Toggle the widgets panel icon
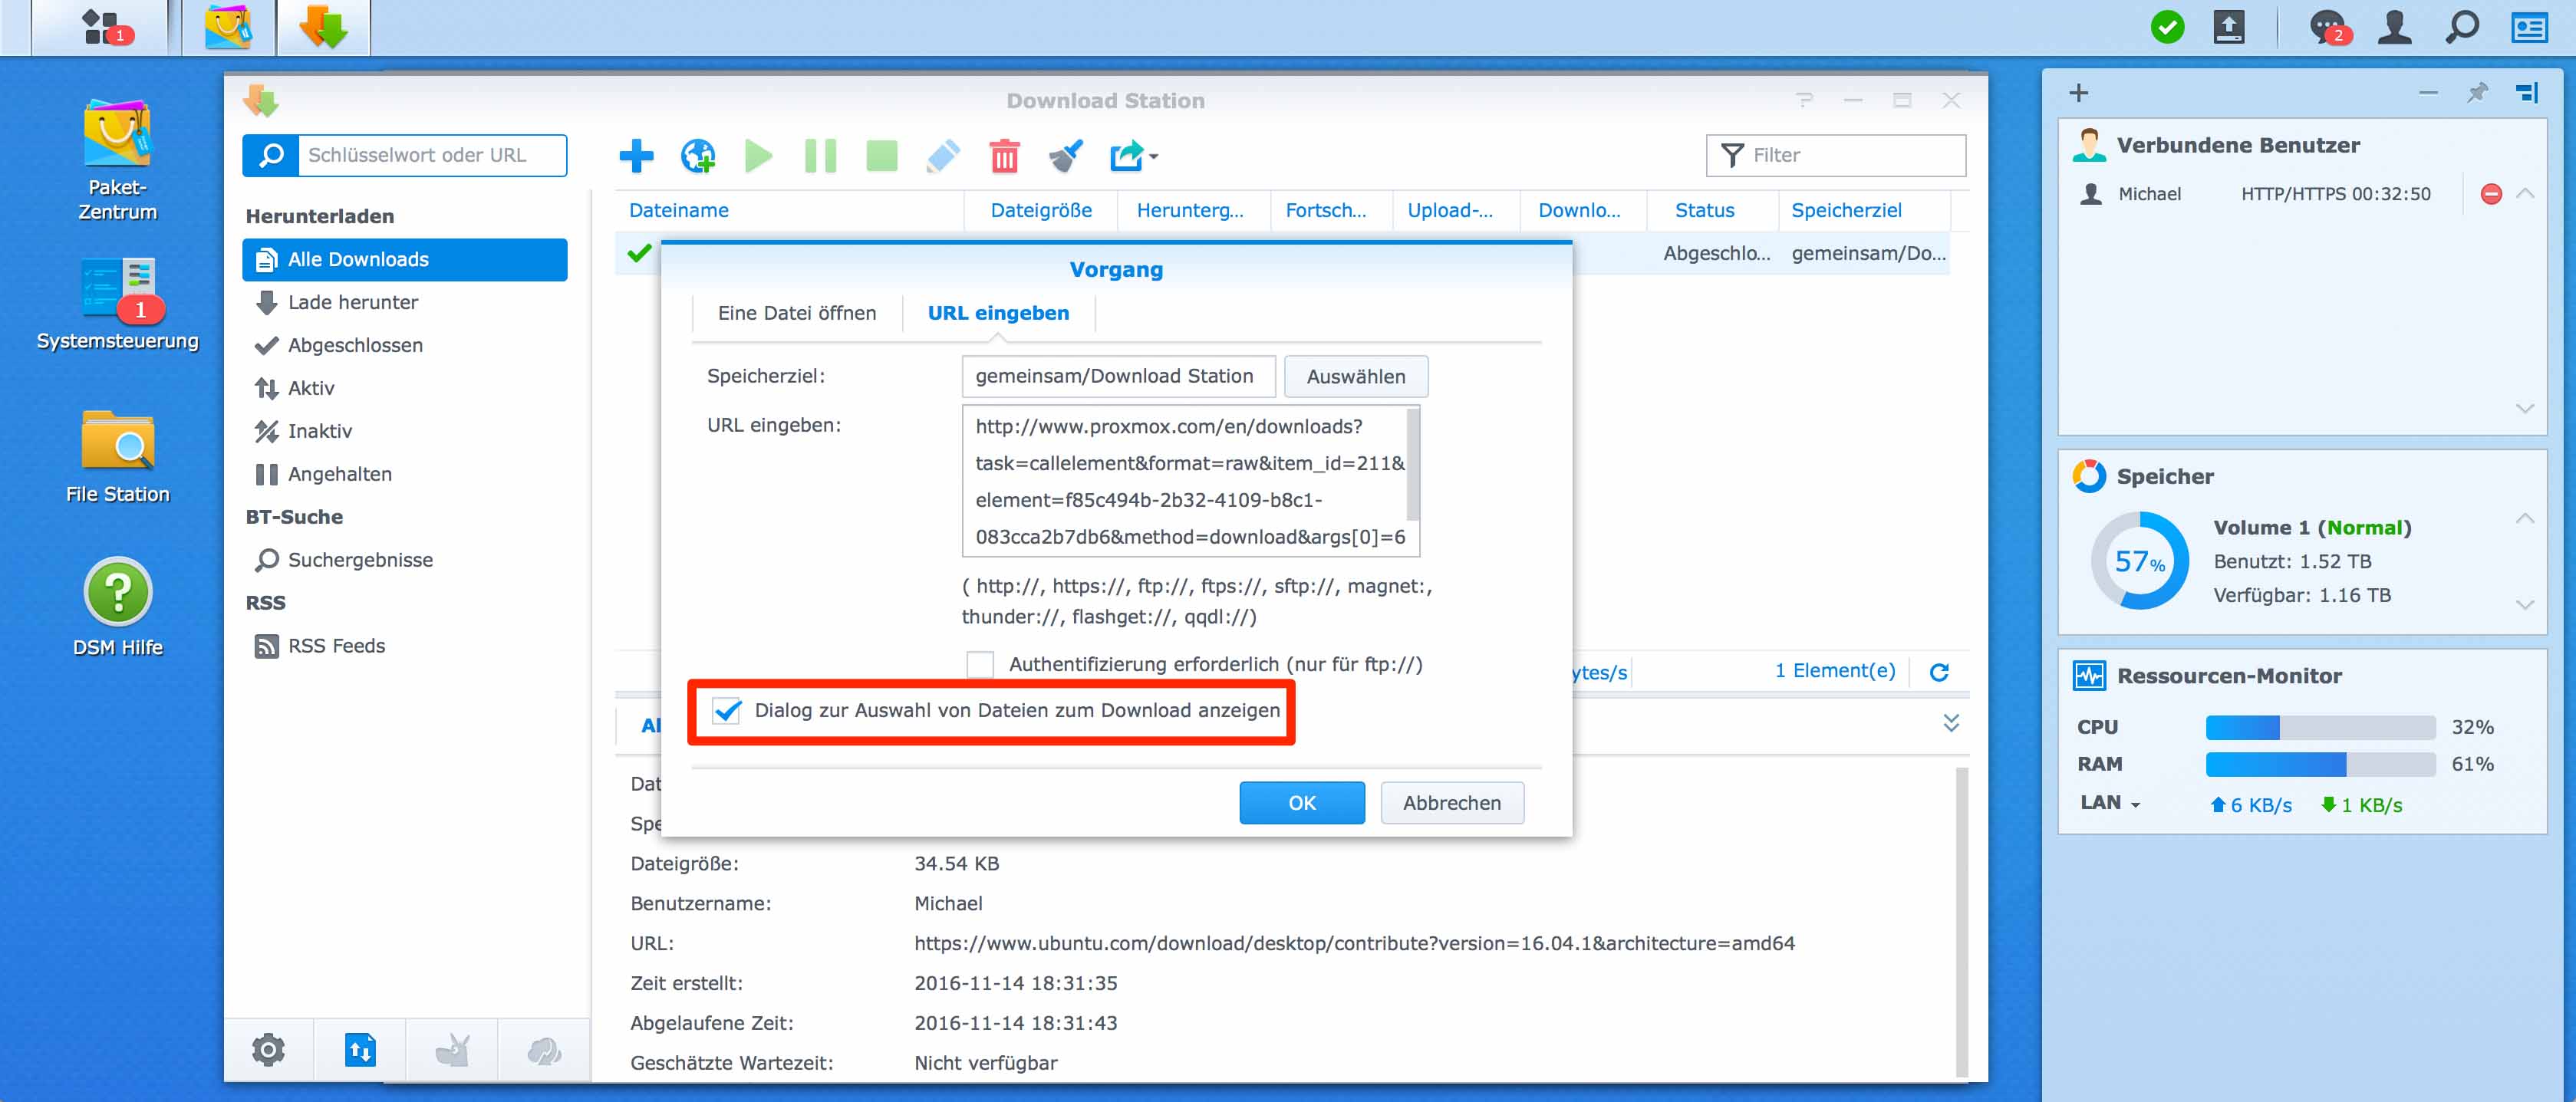 pyautogui.click(x=2529, y=27)
